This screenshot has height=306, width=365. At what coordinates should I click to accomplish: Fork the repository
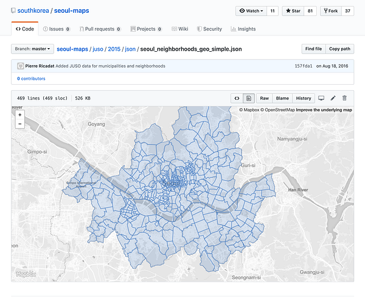(x=331, y=11)
